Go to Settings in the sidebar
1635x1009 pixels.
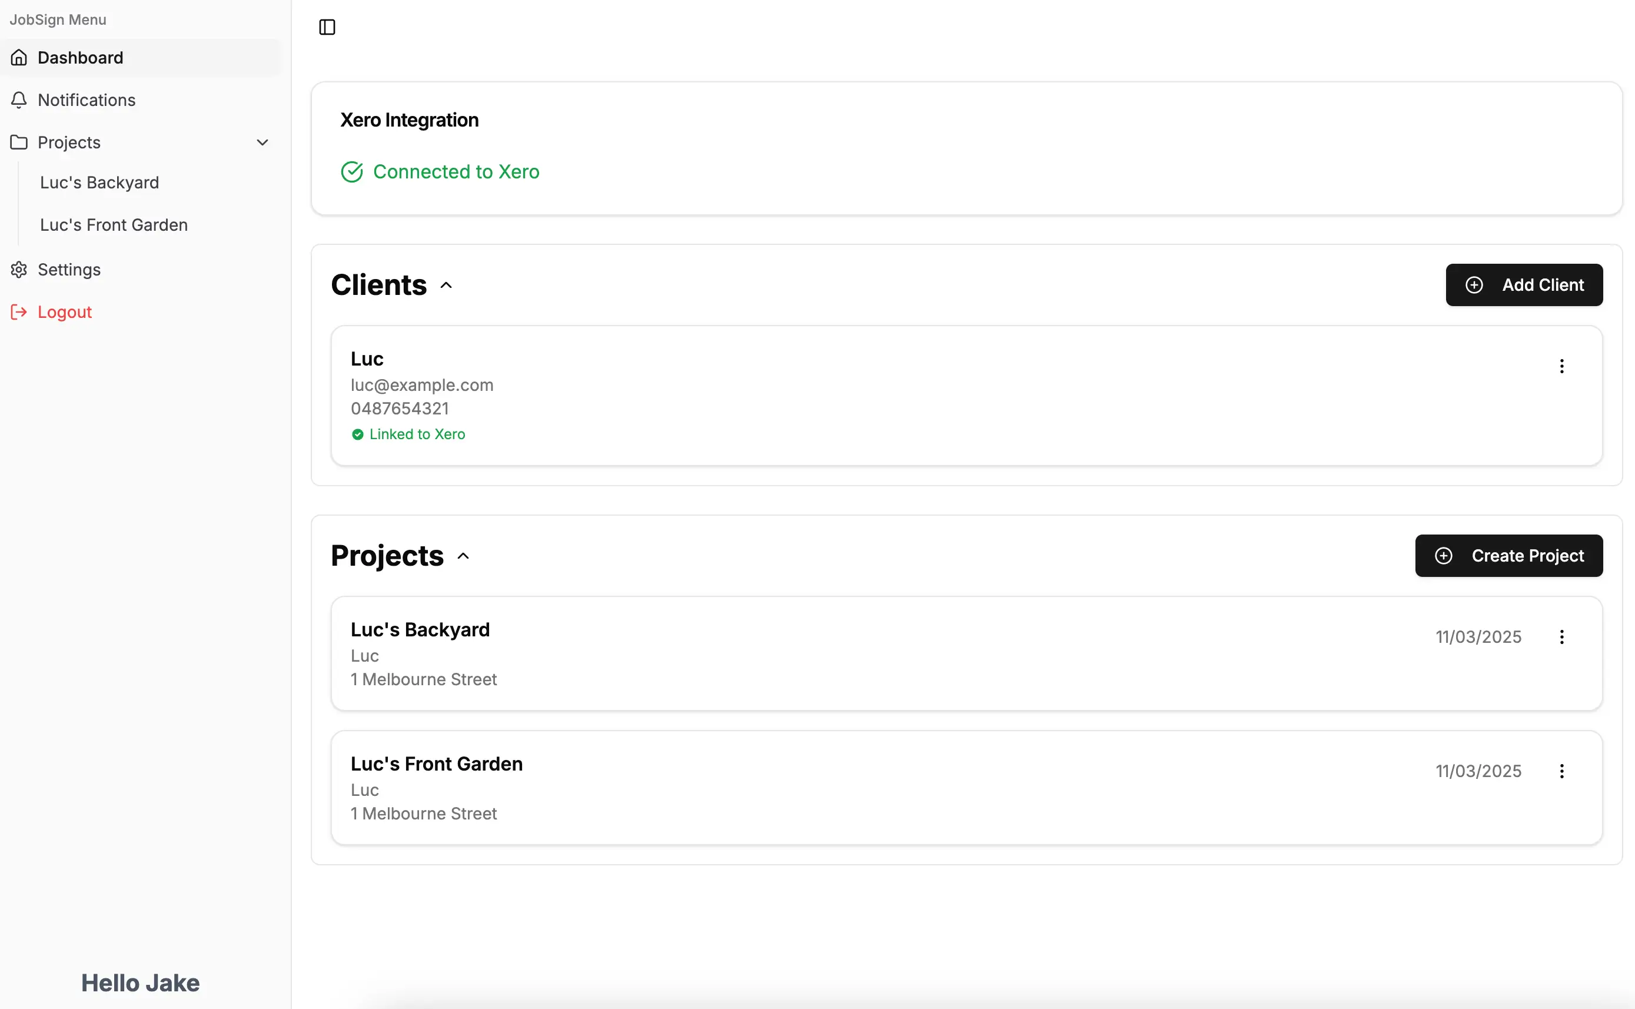[69, 270]
